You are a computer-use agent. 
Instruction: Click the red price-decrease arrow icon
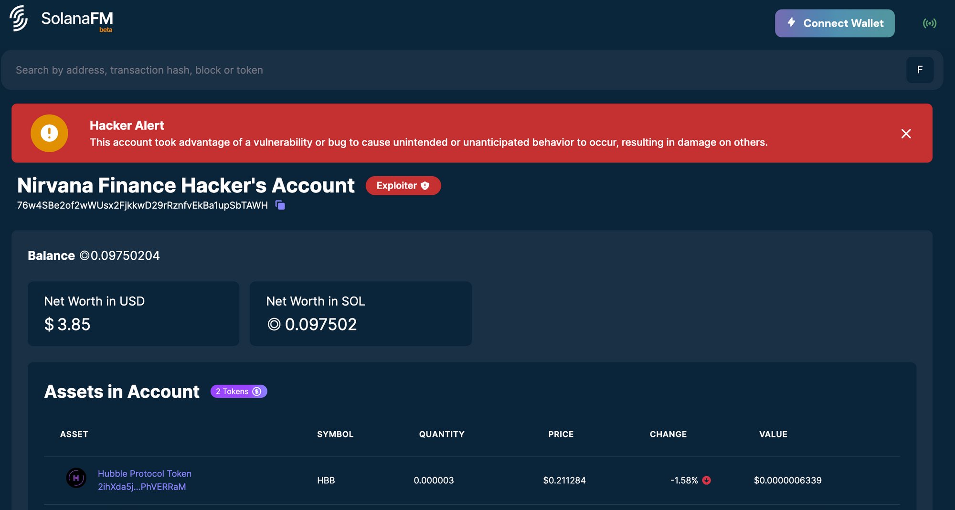707,481
